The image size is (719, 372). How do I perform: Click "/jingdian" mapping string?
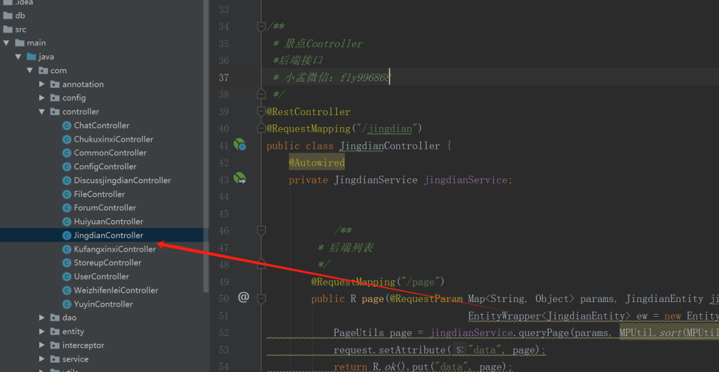tap(389, 129)
